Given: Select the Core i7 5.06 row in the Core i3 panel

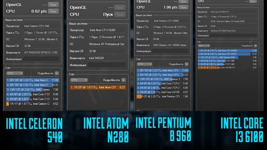Looking at the screenshot, I should pos(227,64).
